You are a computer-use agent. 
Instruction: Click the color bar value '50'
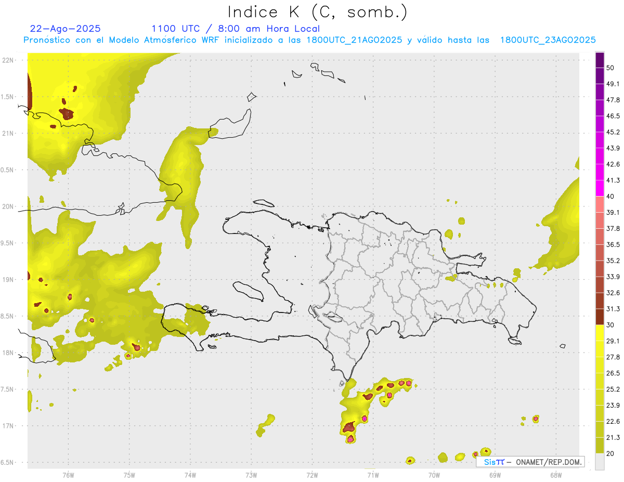point(611,68)
